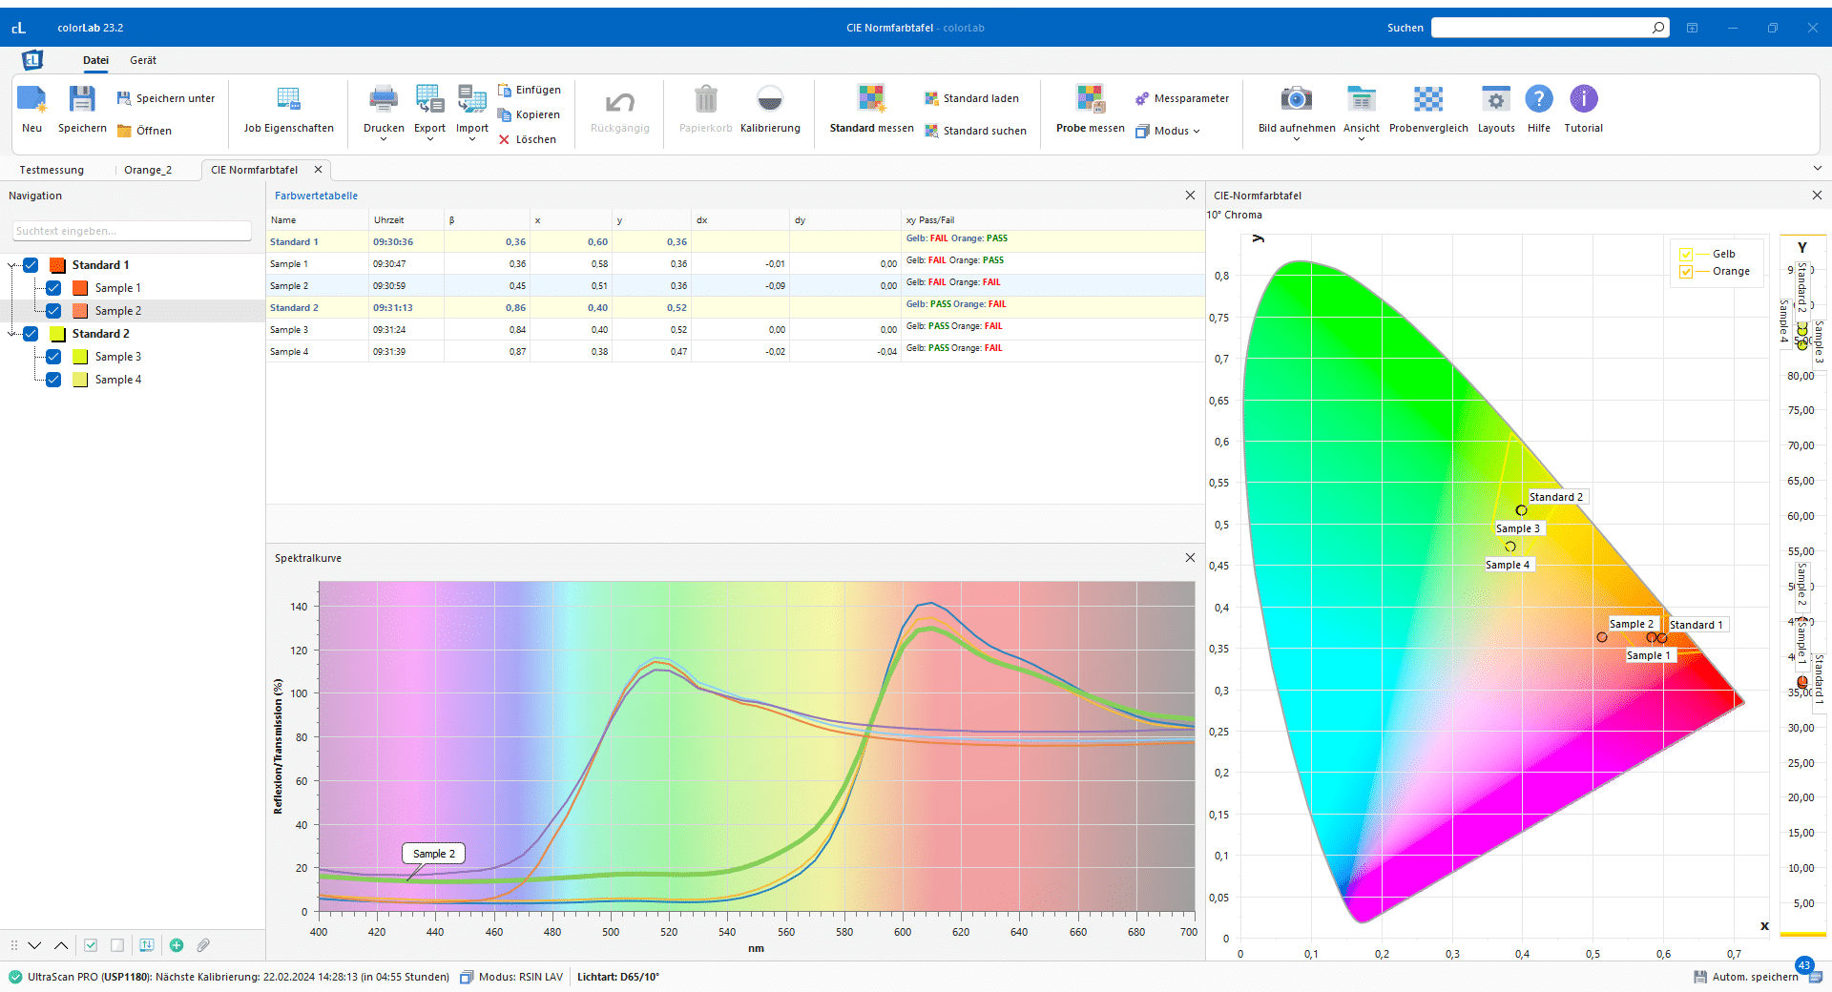Open Probenvergleich sample comparison
The height and width of the screenshot is (992, 1832).
point(1428,109)
